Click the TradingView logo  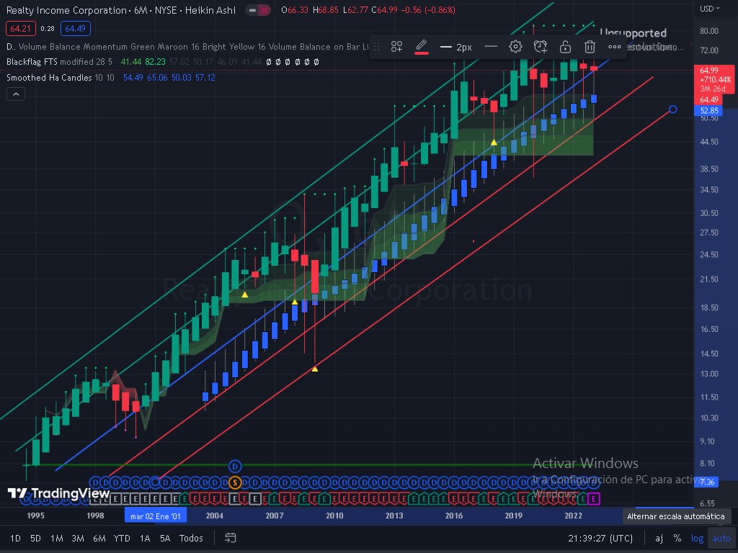click(58, 493)
